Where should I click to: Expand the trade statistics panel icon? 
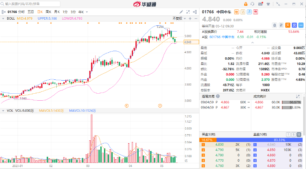point(298,96)
